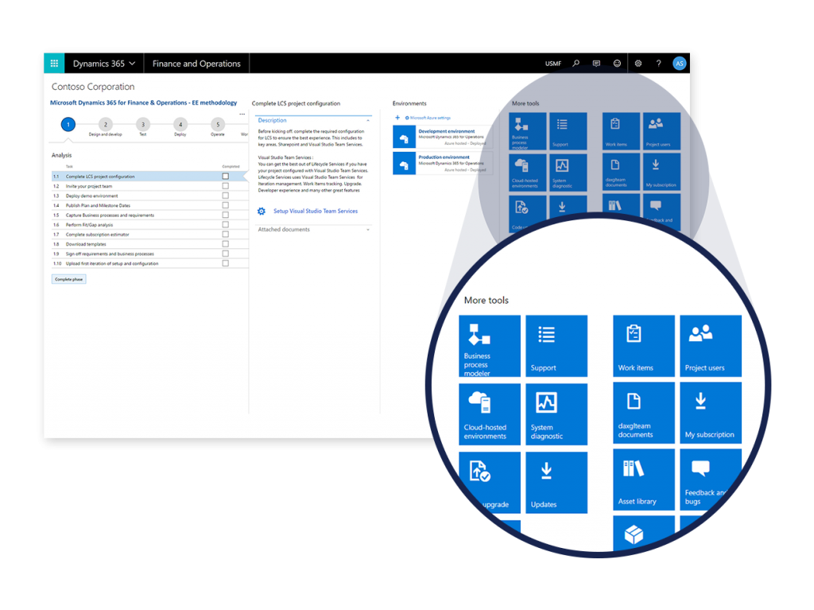This screenshot has height=610, width=814.
Task: Switch to phase 3 Test
Action: pos(143,125)
